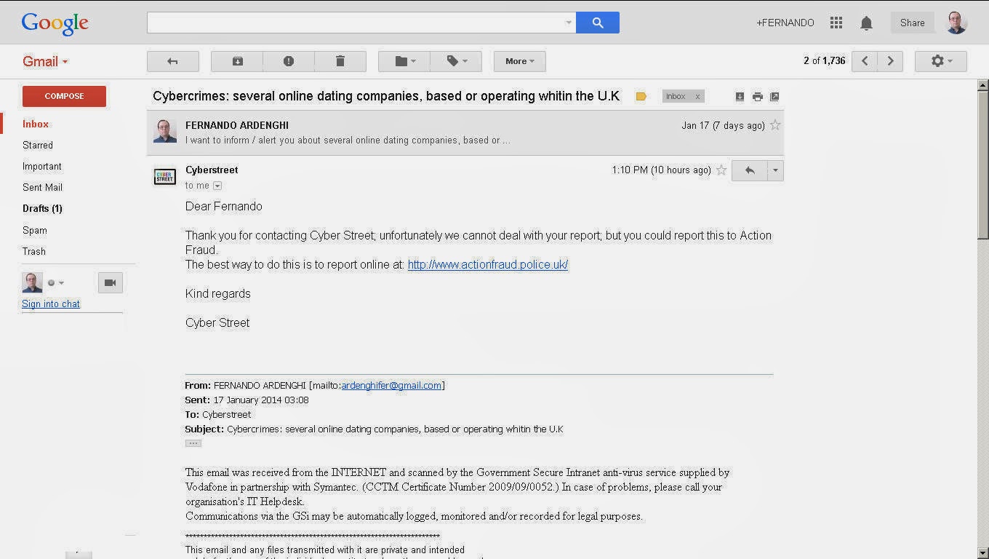Screen dimensions: 989x559
Task: Click the chat avatar in sidebar
Action: tap(32, 282)
